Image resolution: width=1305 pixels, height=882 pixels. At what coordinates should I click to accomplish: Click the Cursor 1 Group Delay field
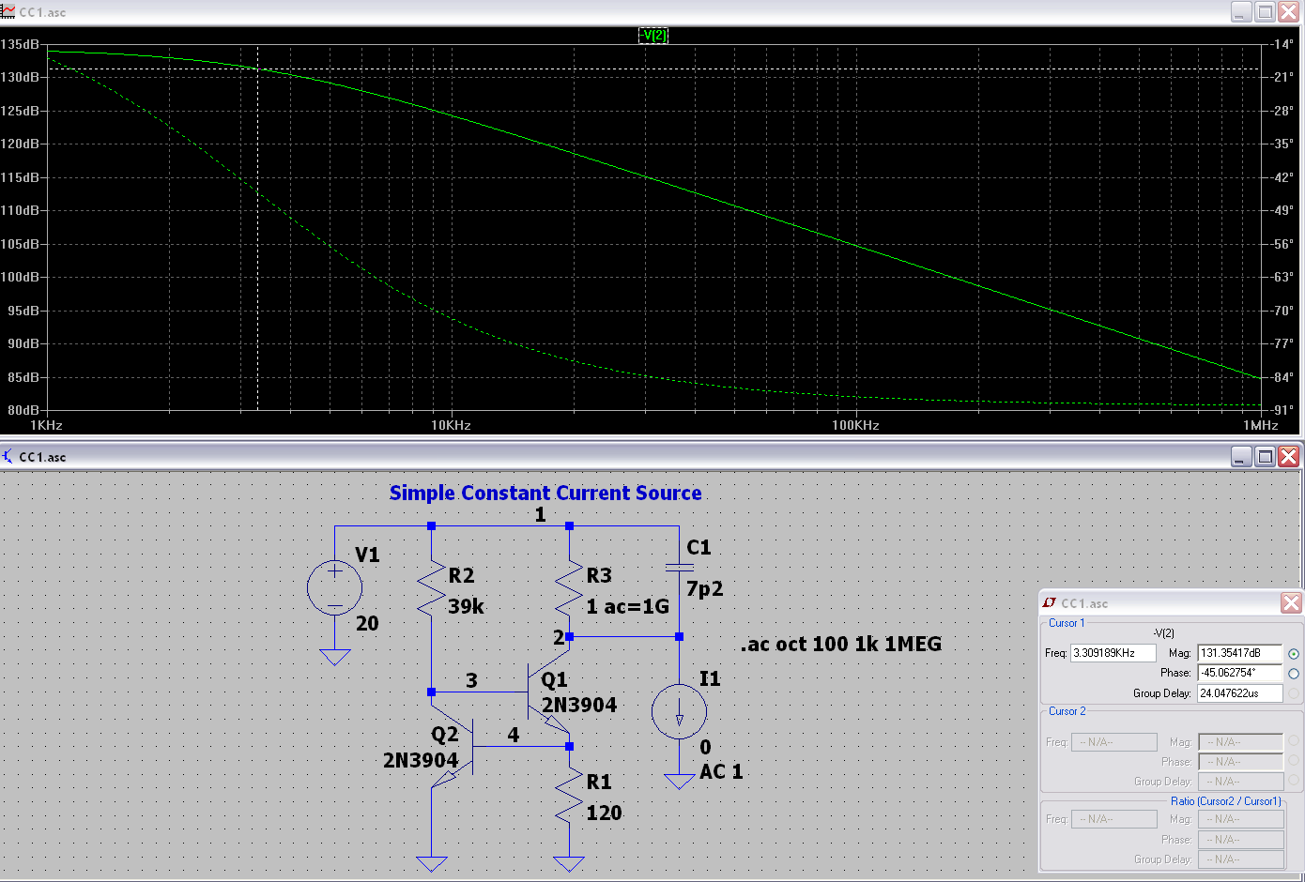point(1240,693)
